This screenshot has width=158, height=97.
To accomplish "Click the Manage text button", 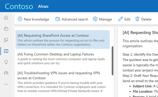I will coord(105,19).
